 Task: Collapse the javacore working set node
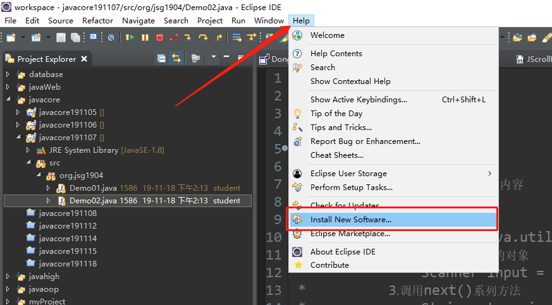8,99
